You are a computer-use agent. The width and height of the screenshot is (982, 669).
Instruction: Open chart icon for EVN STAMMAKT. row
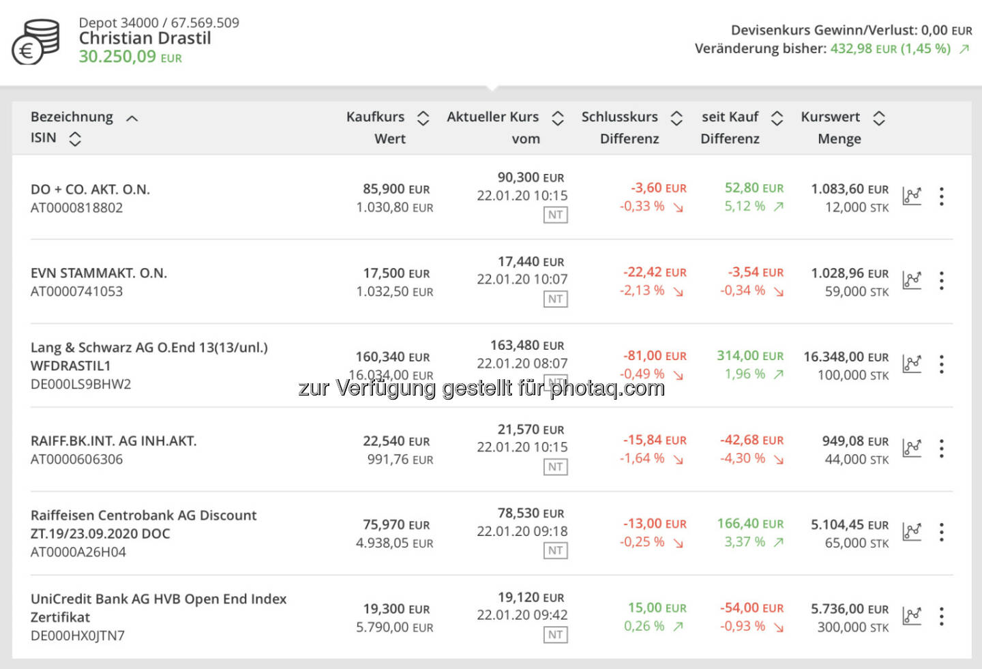pyautogui.click(x=912, y=280)
